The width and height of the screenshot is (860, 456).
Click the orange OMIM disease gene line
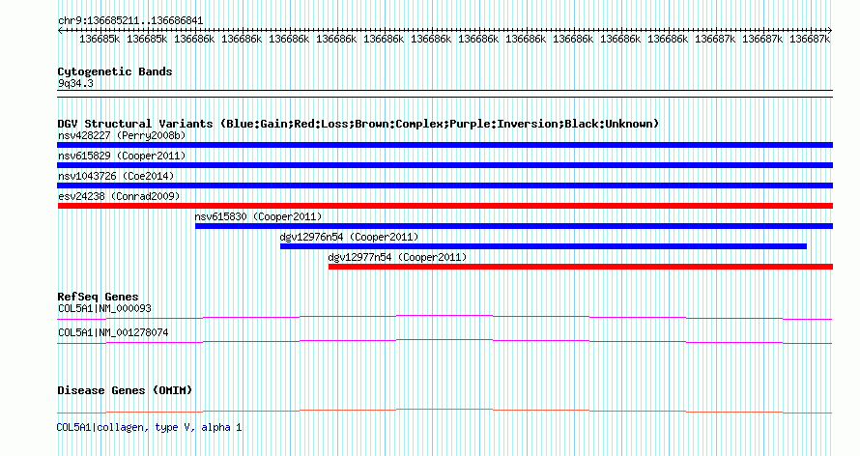pyautogui.click(x=444, y=411)
